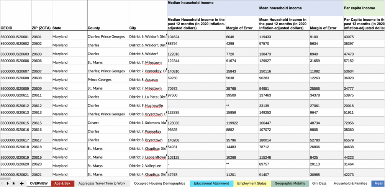
Task: Go to the Geographic Mobility sheet
Action: pyautogui.click(x=290, y=183)
